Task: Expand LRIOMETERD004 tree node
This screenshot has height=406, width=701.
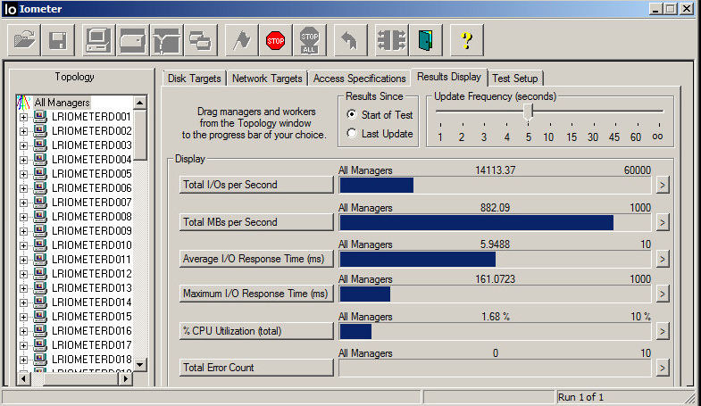Action: tap(24, 161)
